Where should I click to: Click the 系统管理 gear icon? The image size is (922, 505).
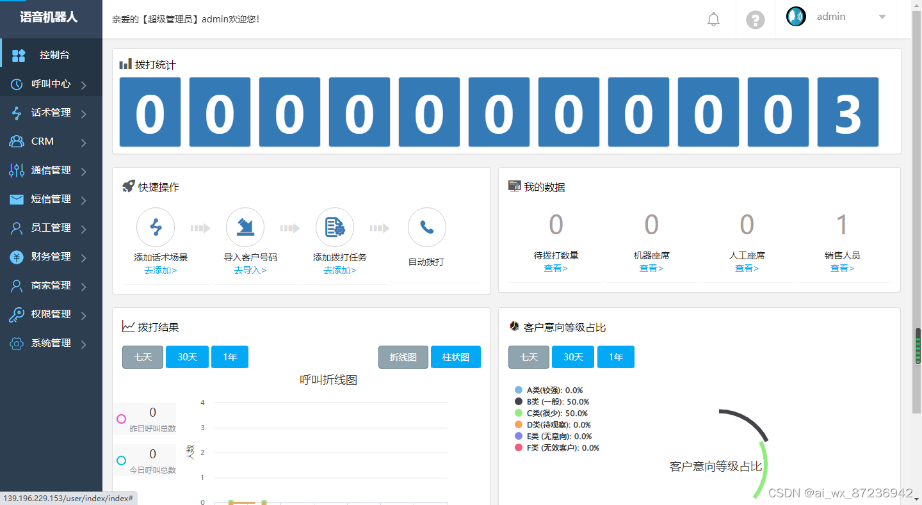point(17,343)
